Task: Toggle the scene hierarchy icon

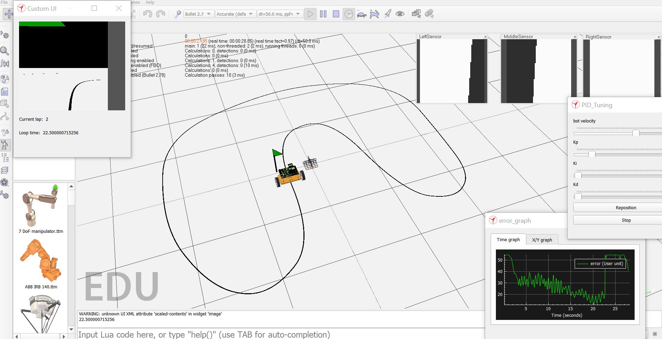Action: pyautogui.click(x=5, y=158)
